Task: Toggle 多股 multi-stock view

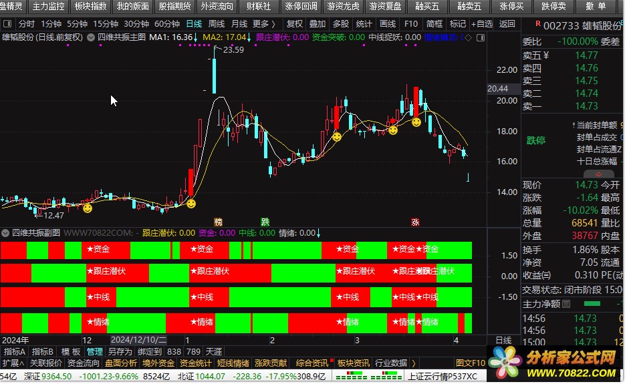Action: (x=341, y=24)
